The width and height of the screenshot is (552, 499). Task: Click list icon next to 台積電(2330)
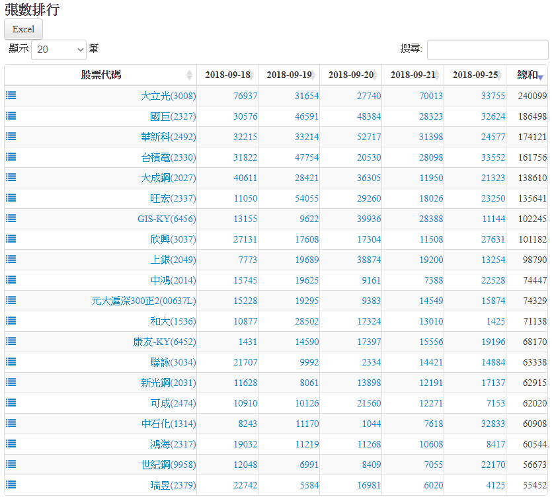point(11,157)
